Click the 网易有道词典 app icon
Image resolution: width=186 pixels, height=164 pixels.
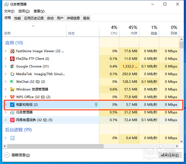point(12,120)
